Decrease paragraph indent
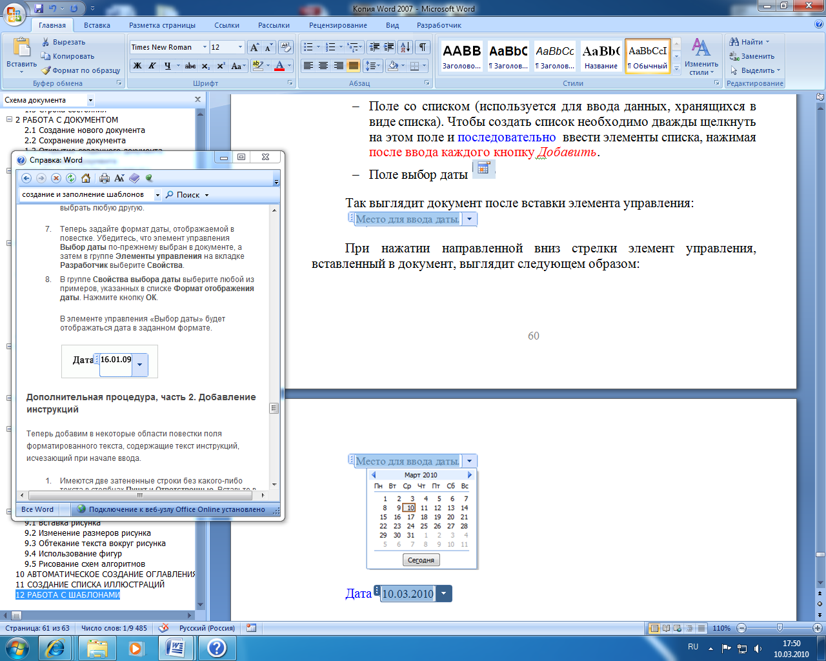The width and height of the screenshot is (826, 661). (x=374, y=47)
